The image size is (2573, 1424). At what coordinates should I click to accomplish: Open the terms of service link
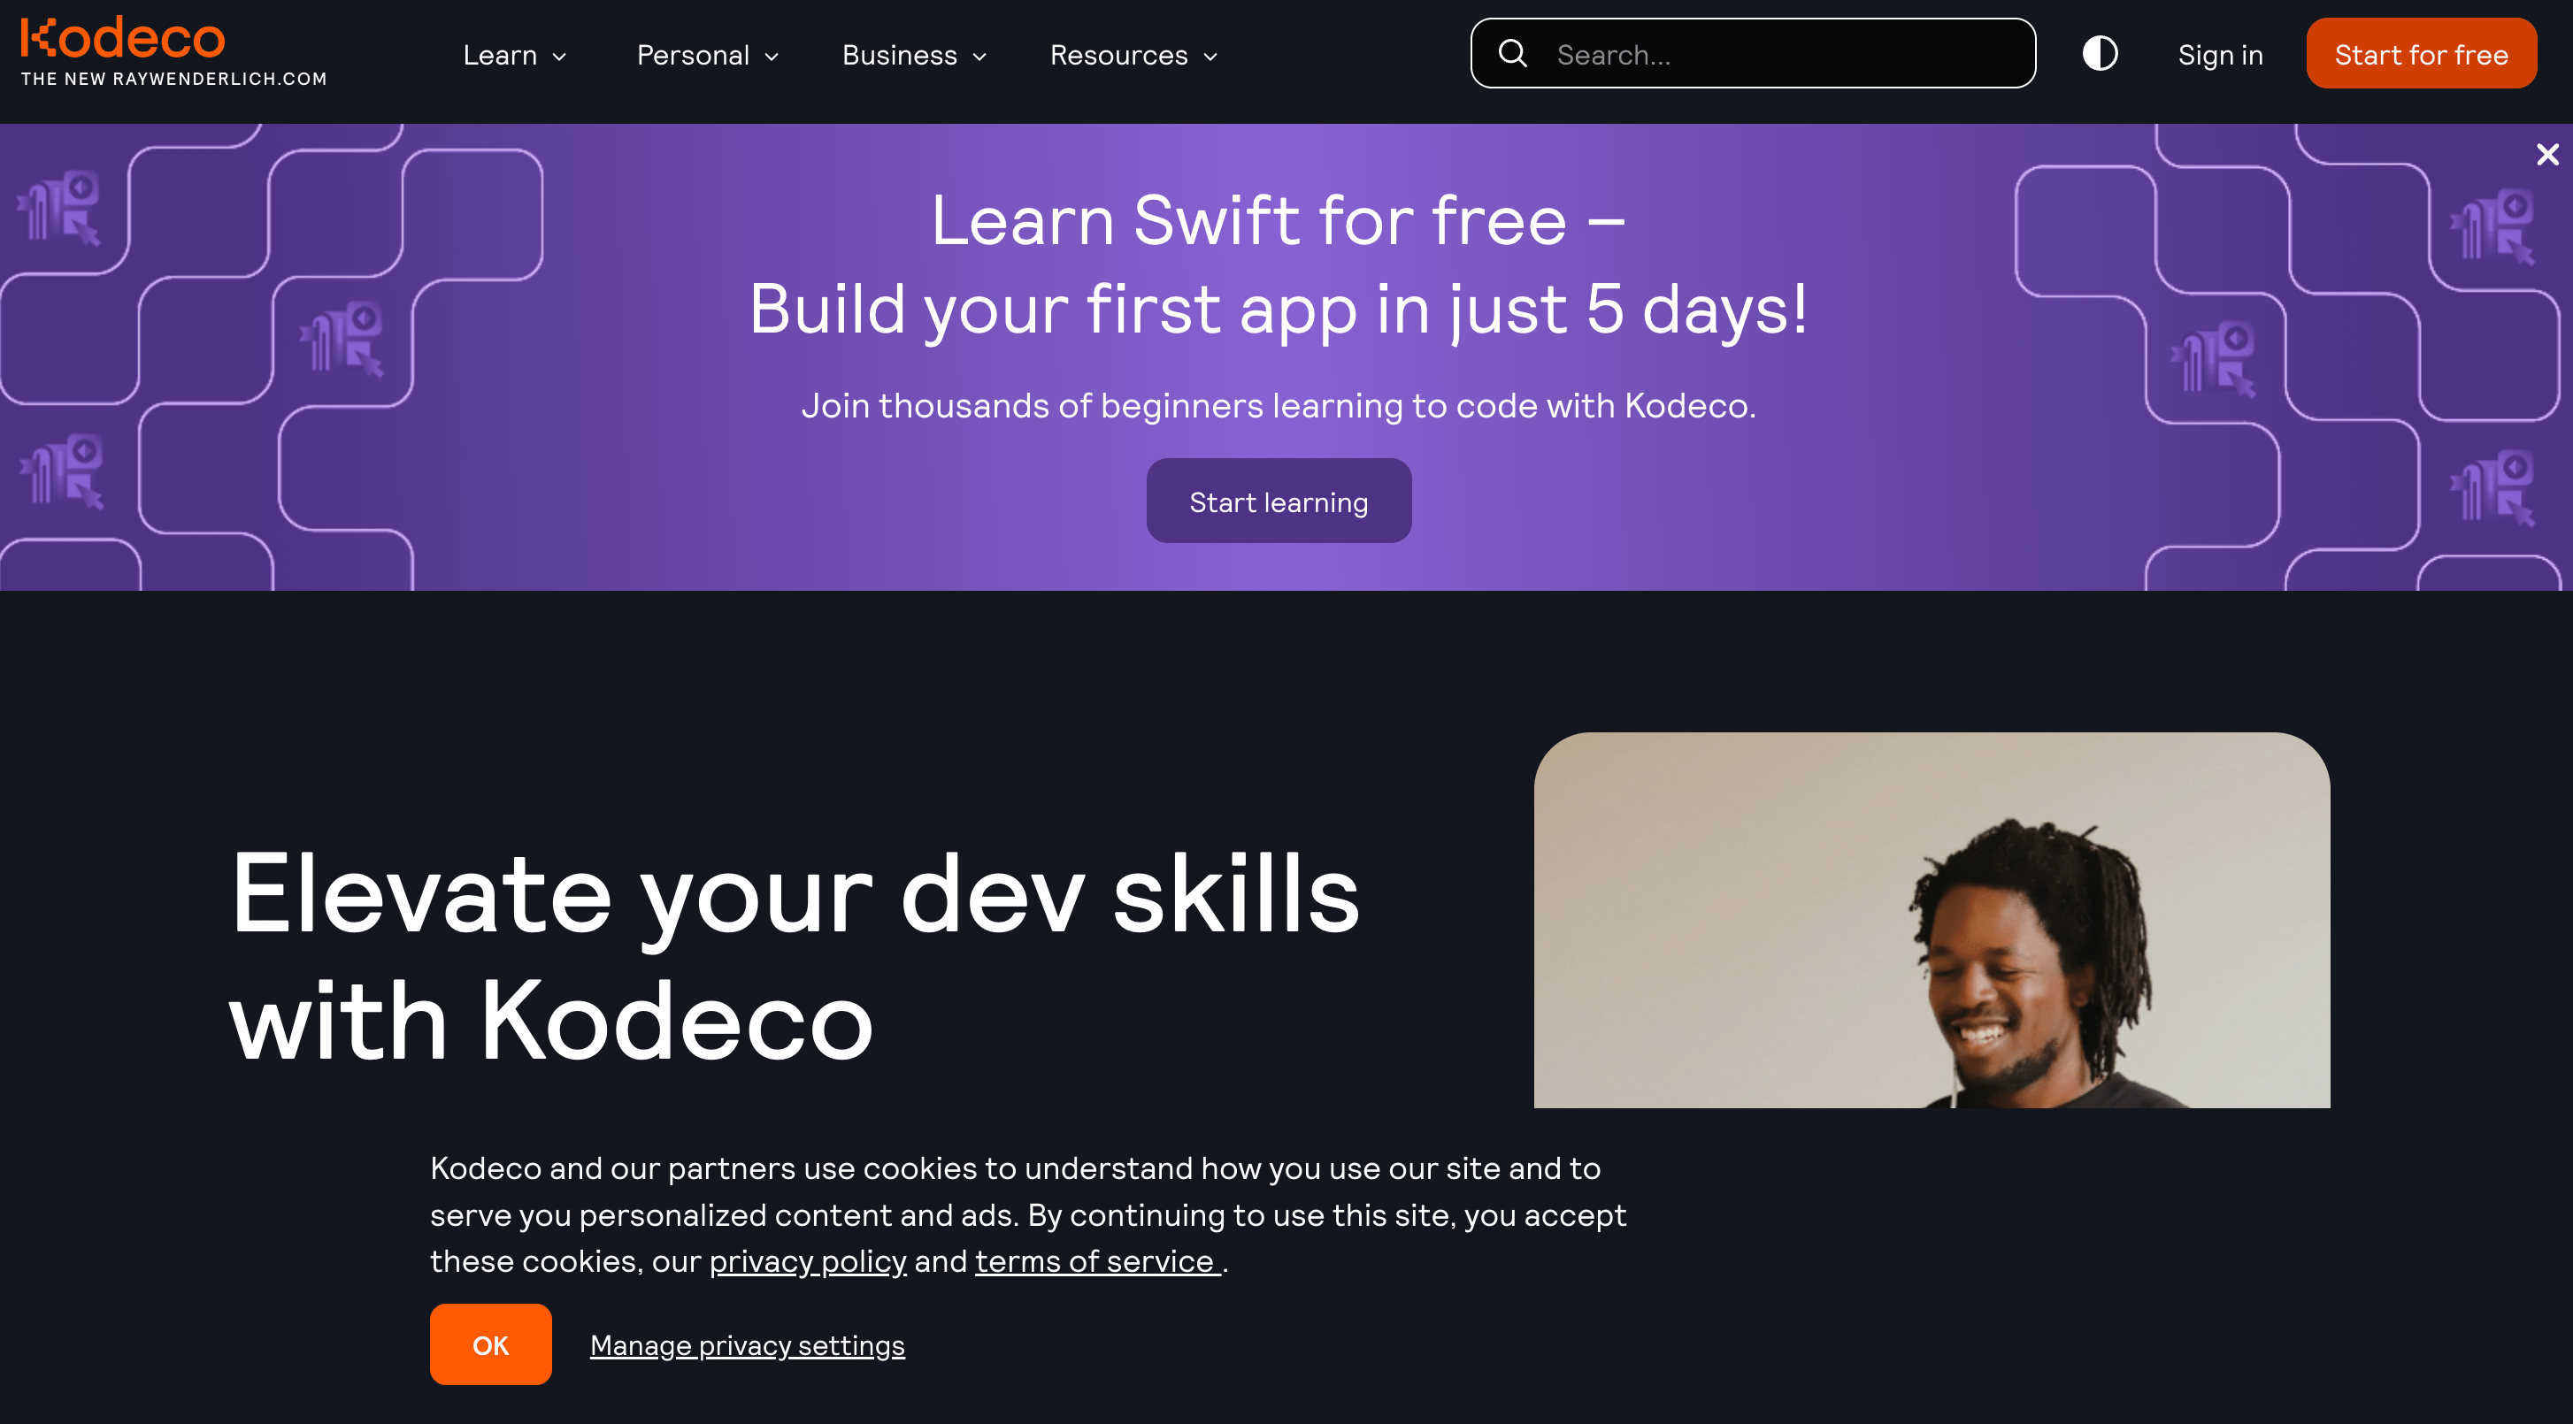pos(1095,1261)
